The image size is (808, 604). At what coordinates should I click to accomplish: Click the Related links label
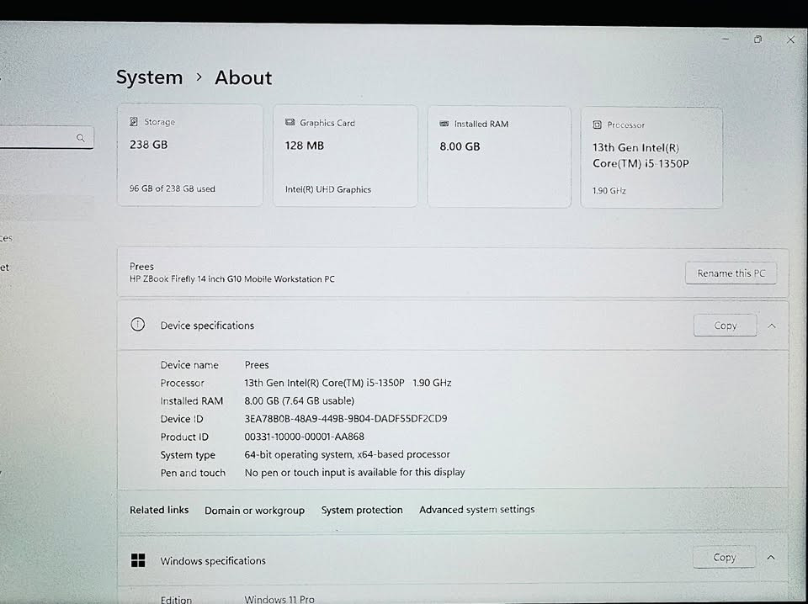tap(159, 510)
